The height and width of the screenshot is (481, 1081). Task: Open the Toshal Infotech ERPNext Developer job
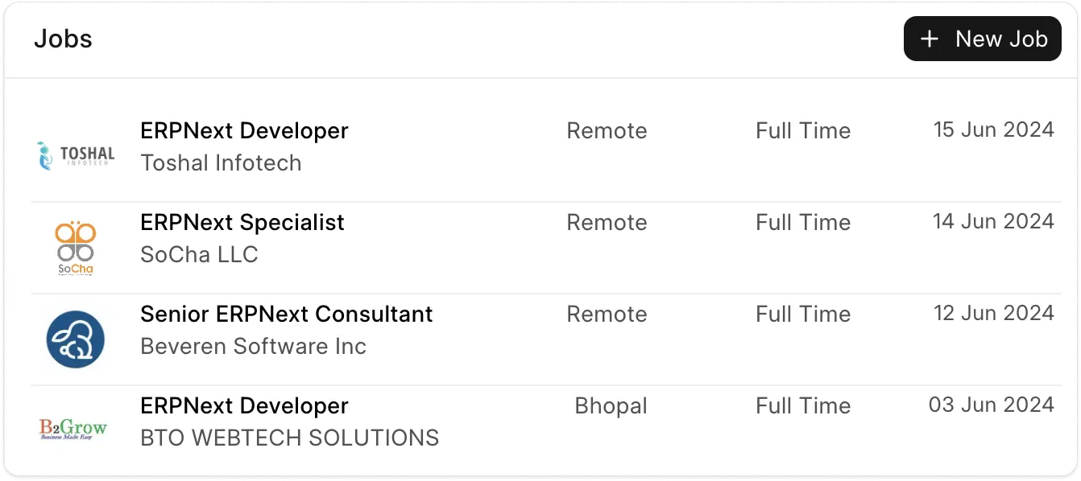(244, 130)
